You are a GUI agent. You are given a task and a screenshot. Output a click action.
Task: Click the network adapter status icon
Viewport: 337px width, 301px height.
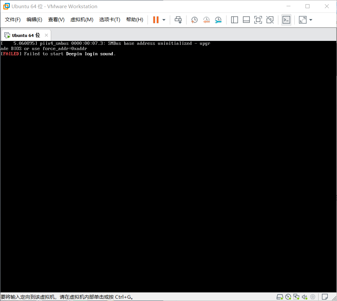296,297
